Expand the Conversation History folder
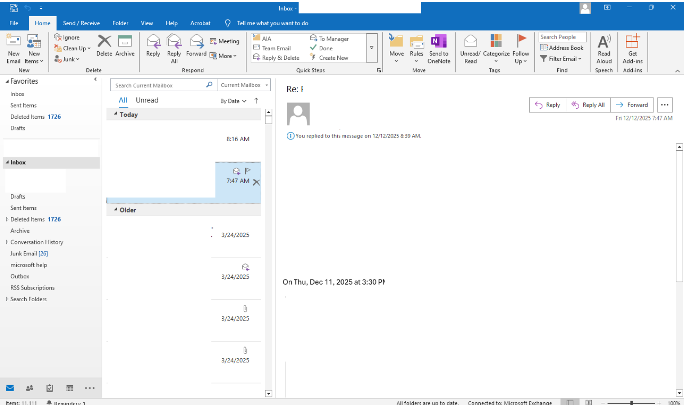The width and height of the screenshot is (684, 405). tap(7, 242)
